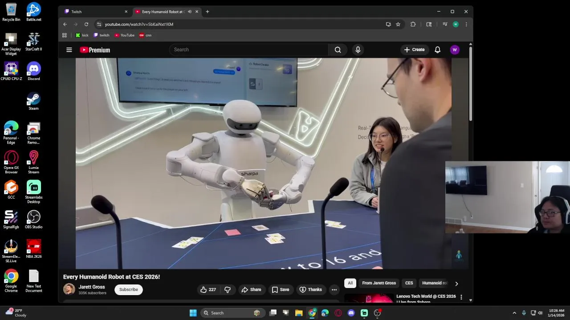Image resolution: width=570 pixels, height=320 pixels.
Task: Click the YouTube Premium logo
Action: pos(95,50)
